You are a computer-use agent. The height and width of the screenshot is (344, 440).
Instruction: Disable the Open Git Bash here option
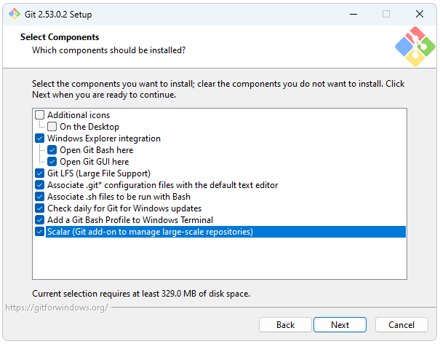(x=52, y=150)
